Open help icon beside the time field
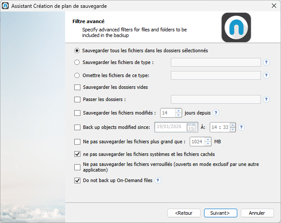Viewport: 281px width, 223px height. [x=241, y=128]
